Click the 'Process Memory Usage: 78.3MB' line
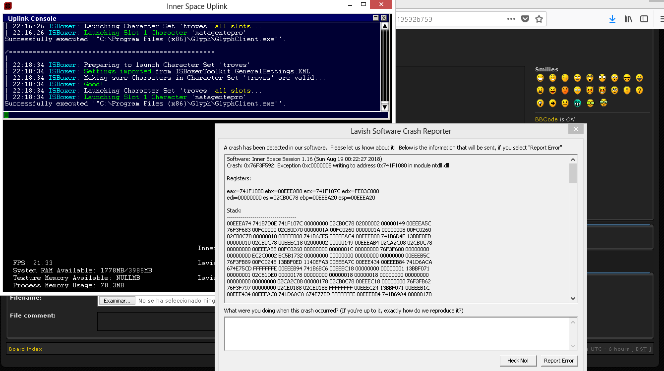Screen dimensions: 664x371 coord(68,285)
